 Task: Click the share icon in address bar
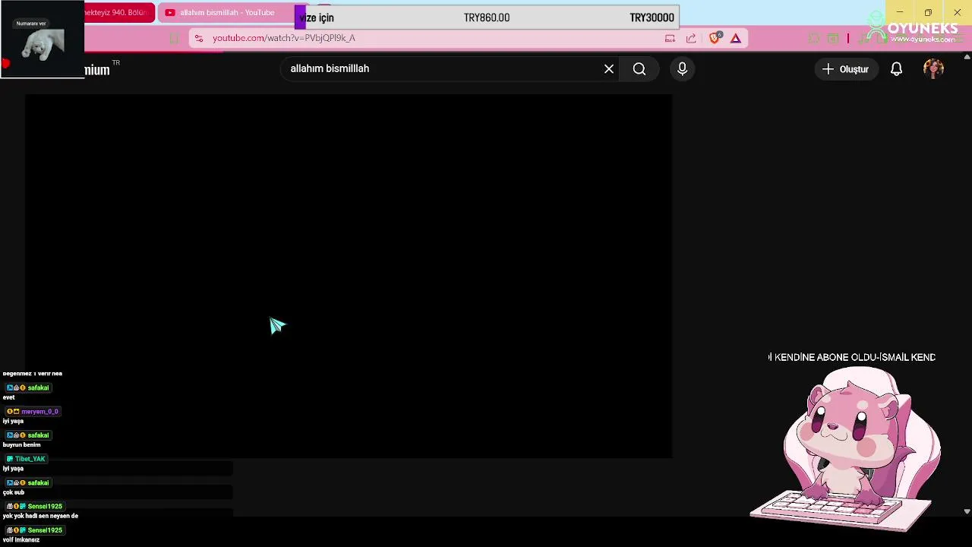[x=691, y=38]
